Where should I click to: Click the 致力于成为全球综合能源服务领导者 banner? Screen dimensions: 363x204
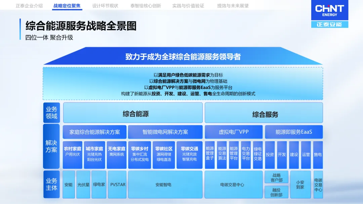pyautogui.click(x=183, y=56)
